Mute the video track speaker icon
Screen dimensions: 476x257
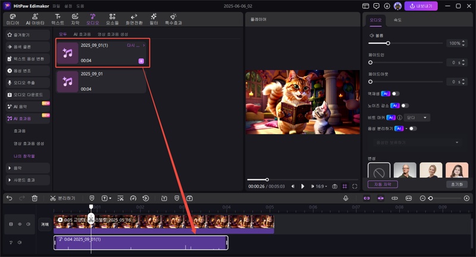click(28, 224)
